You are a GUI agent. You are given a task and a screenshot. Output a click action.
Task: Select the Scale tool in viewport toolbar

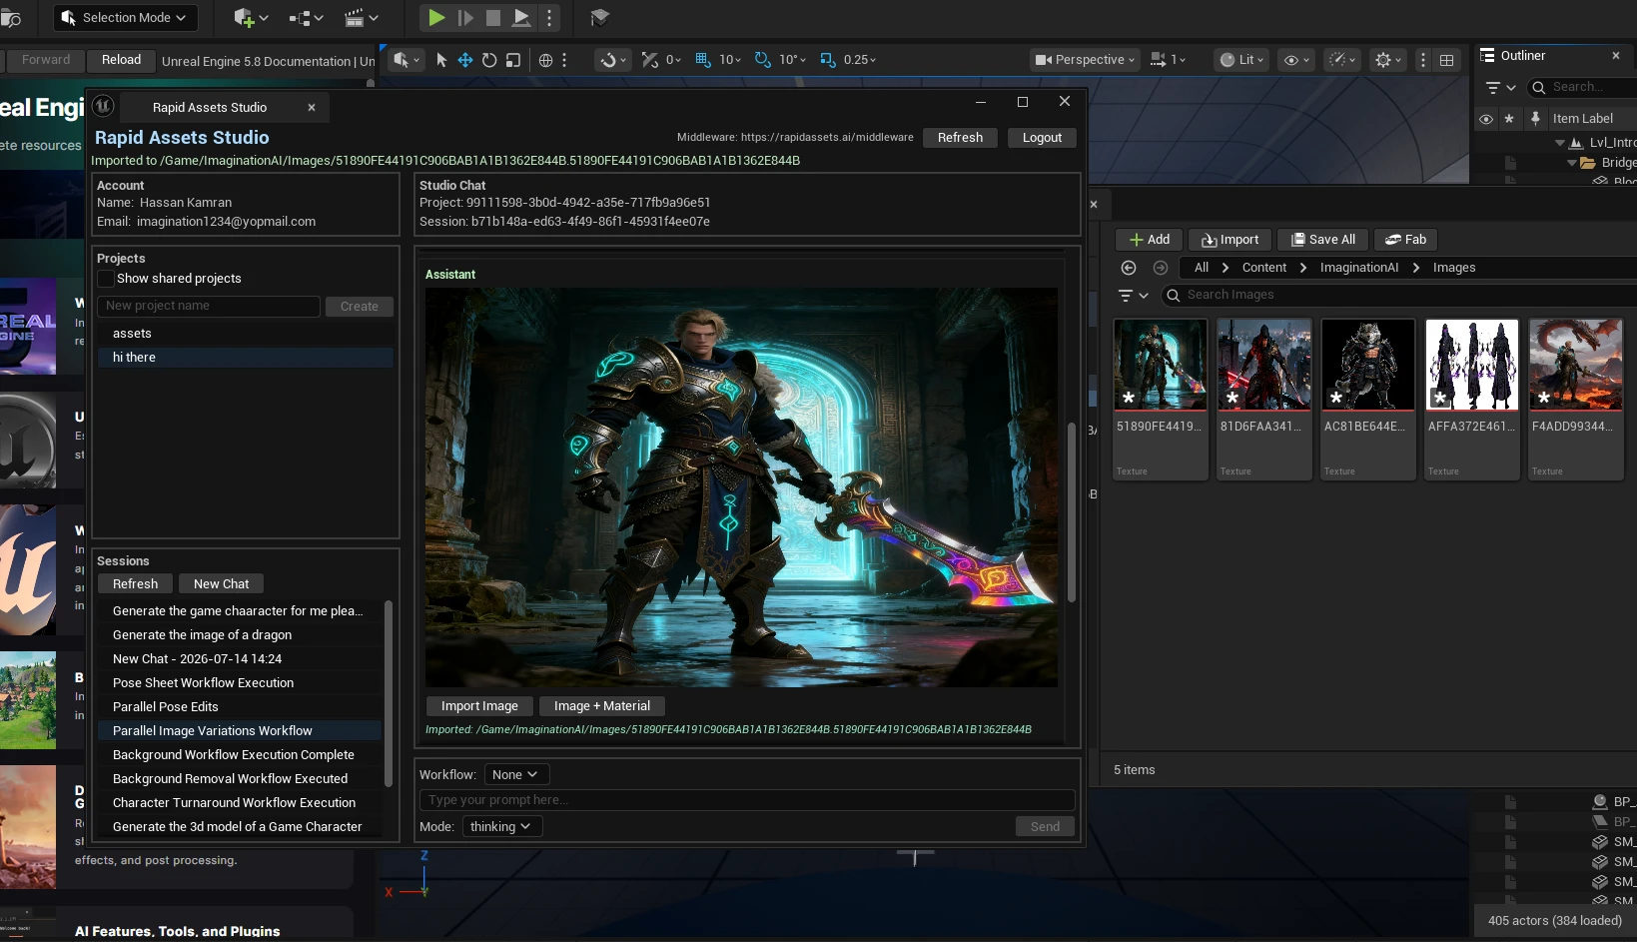click(513, 60)
